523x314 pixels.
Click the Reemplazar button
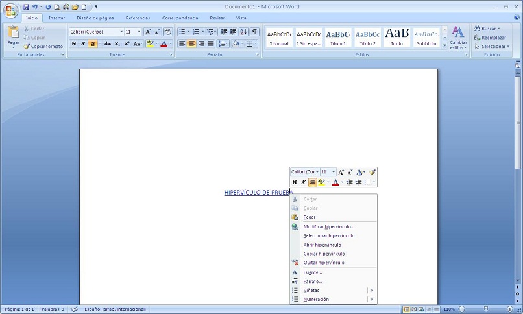490,38
